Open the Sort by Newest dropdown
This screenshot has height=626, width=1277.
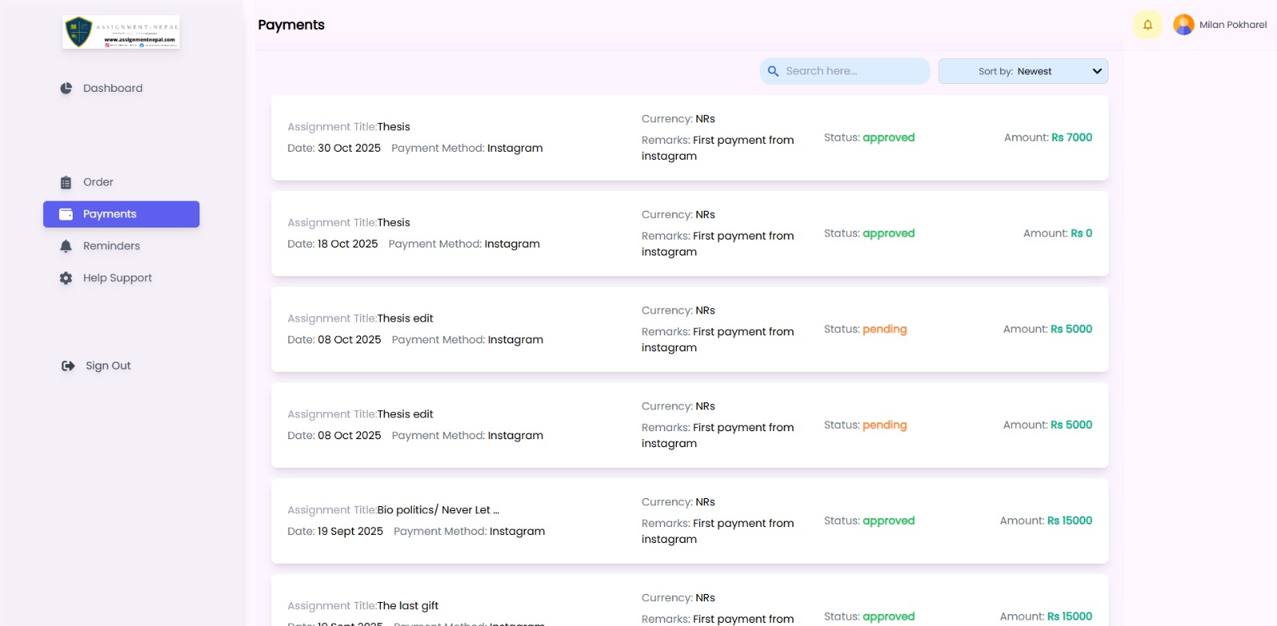[1023, 71]
